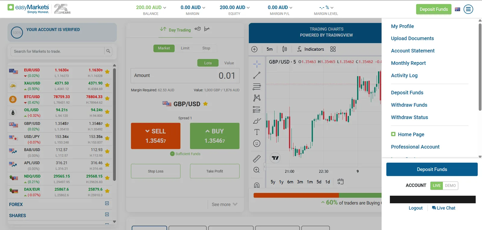The image size is (482, 230).
Task: Click the Logout link
Action: click(415, 208)
